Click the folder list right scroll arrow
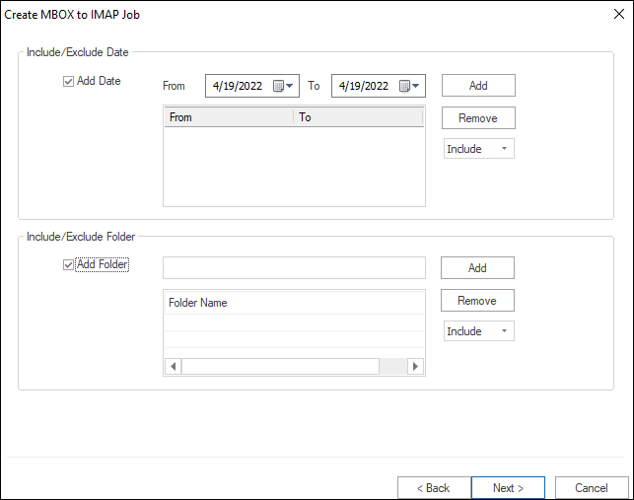The image size is (634, 500). (x=415, y=367)
